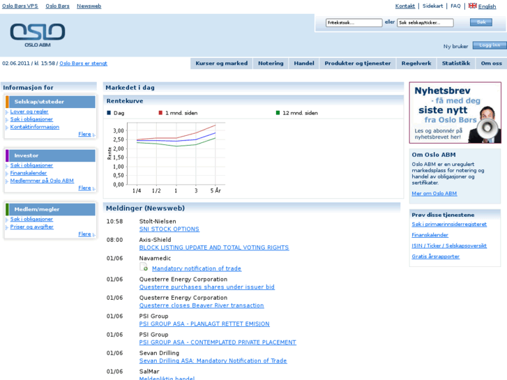Click the Ny bruker link

(x=455, y=46)
